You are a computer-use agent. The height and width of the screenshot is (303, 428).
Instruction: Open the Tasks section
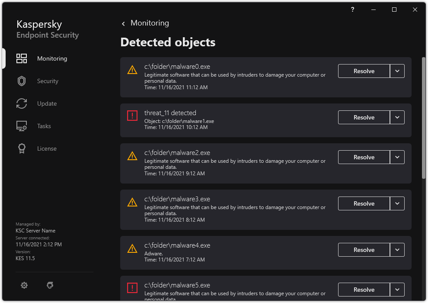click(44, 126)
